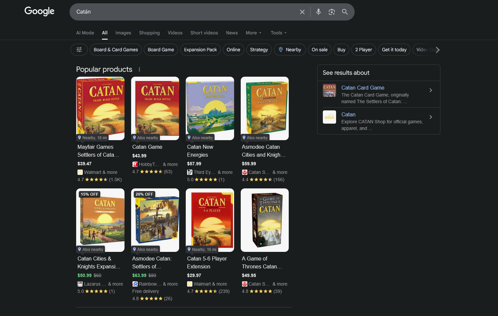
Task: Toggle the On sale filter chip
Action: pos(320,50)
